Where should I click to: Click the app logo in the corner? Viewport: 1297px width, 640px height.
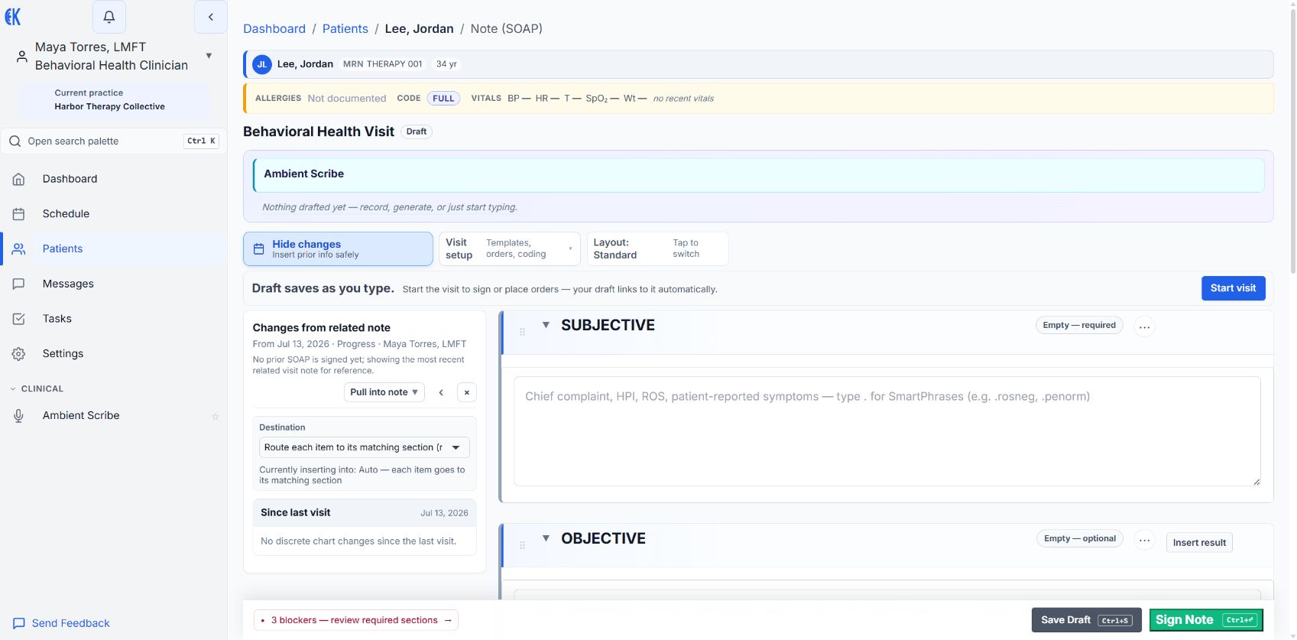point(13,17)
